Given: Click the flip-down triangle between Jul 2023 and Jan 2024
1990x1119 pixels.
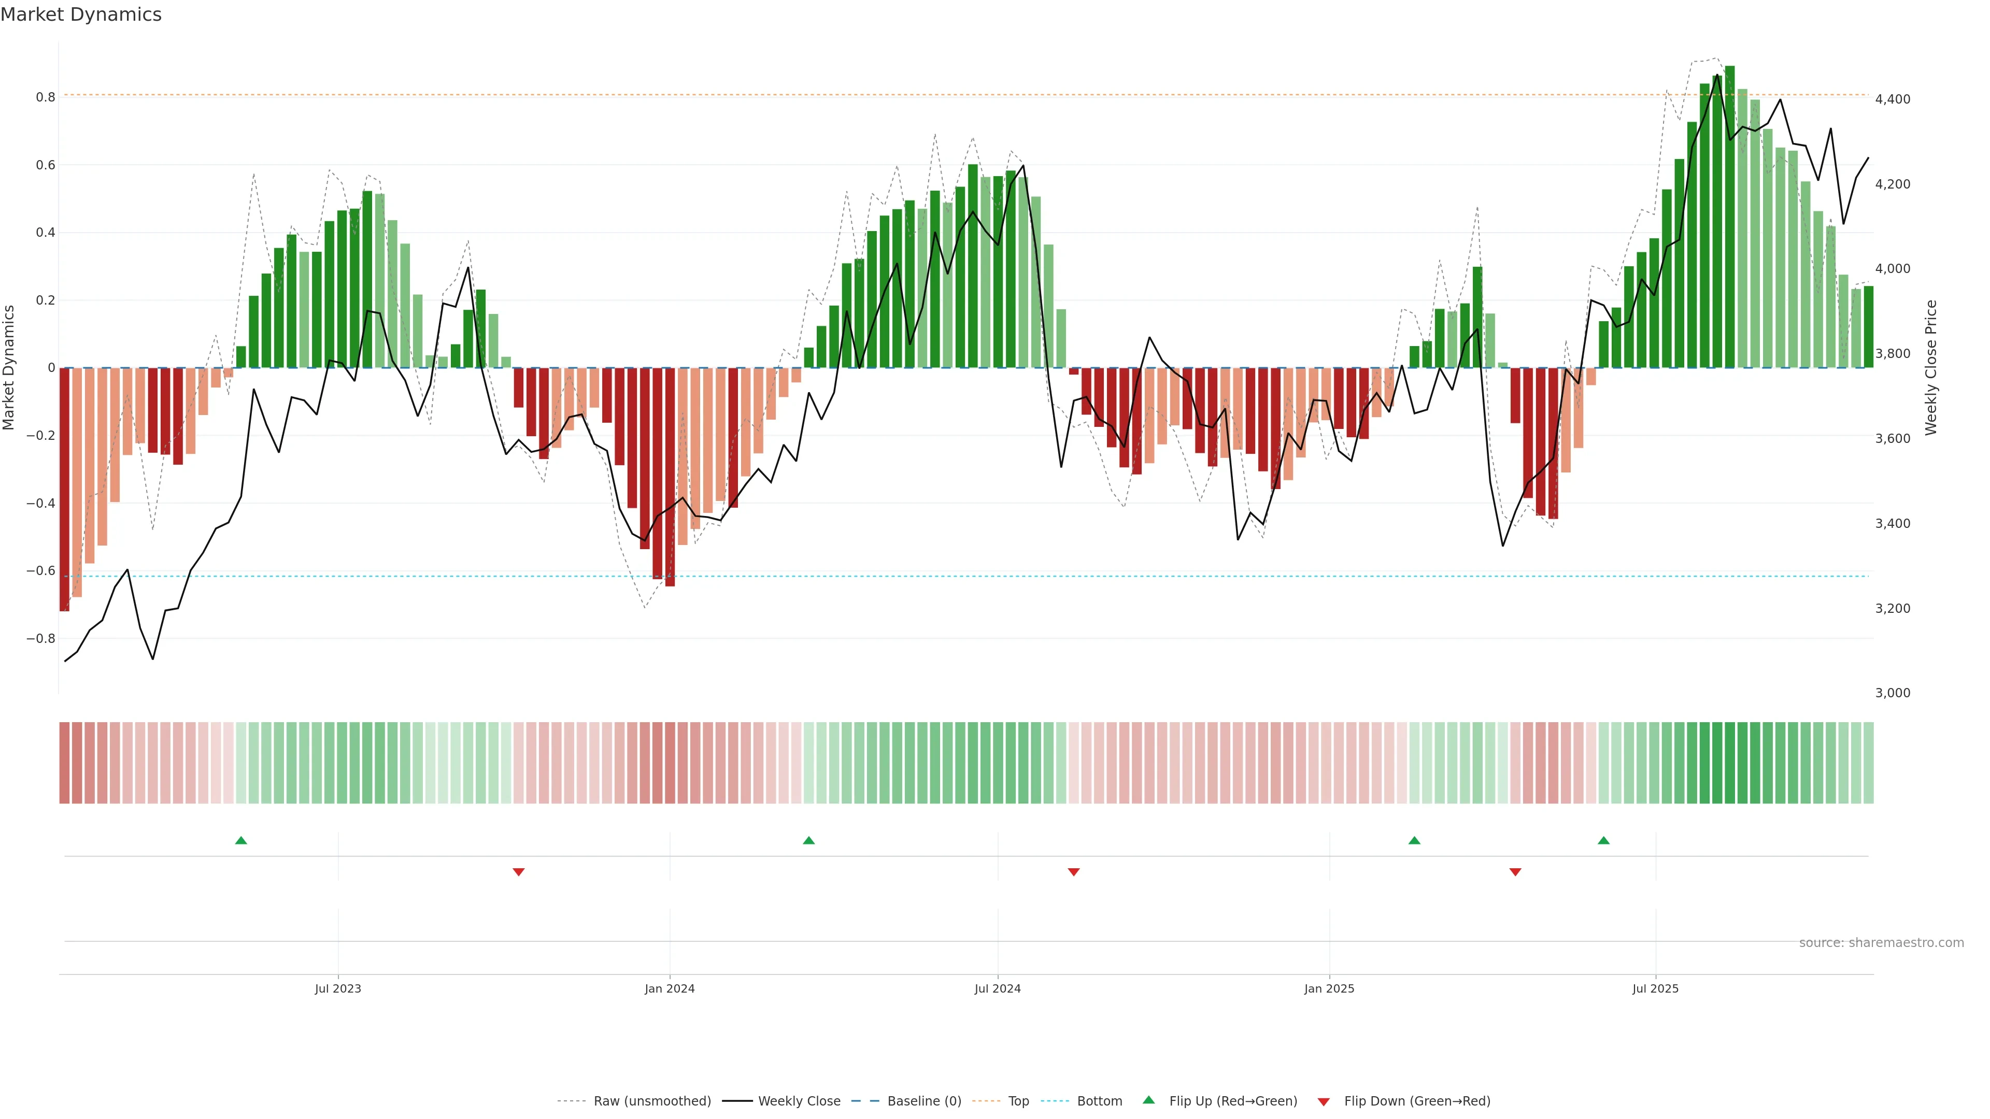Looking at the screenshot, I should pyautogui.click(x=518, y=872).
